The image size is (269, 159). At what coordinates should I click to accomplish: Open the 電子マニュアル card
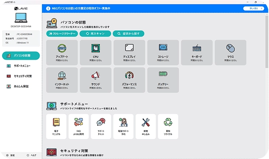[x=56, y=127]
